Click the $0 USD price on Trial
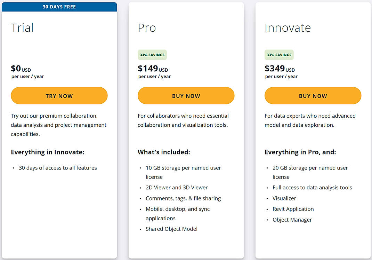The width and height of the screenshot is (372, 260). coord(21,69)
